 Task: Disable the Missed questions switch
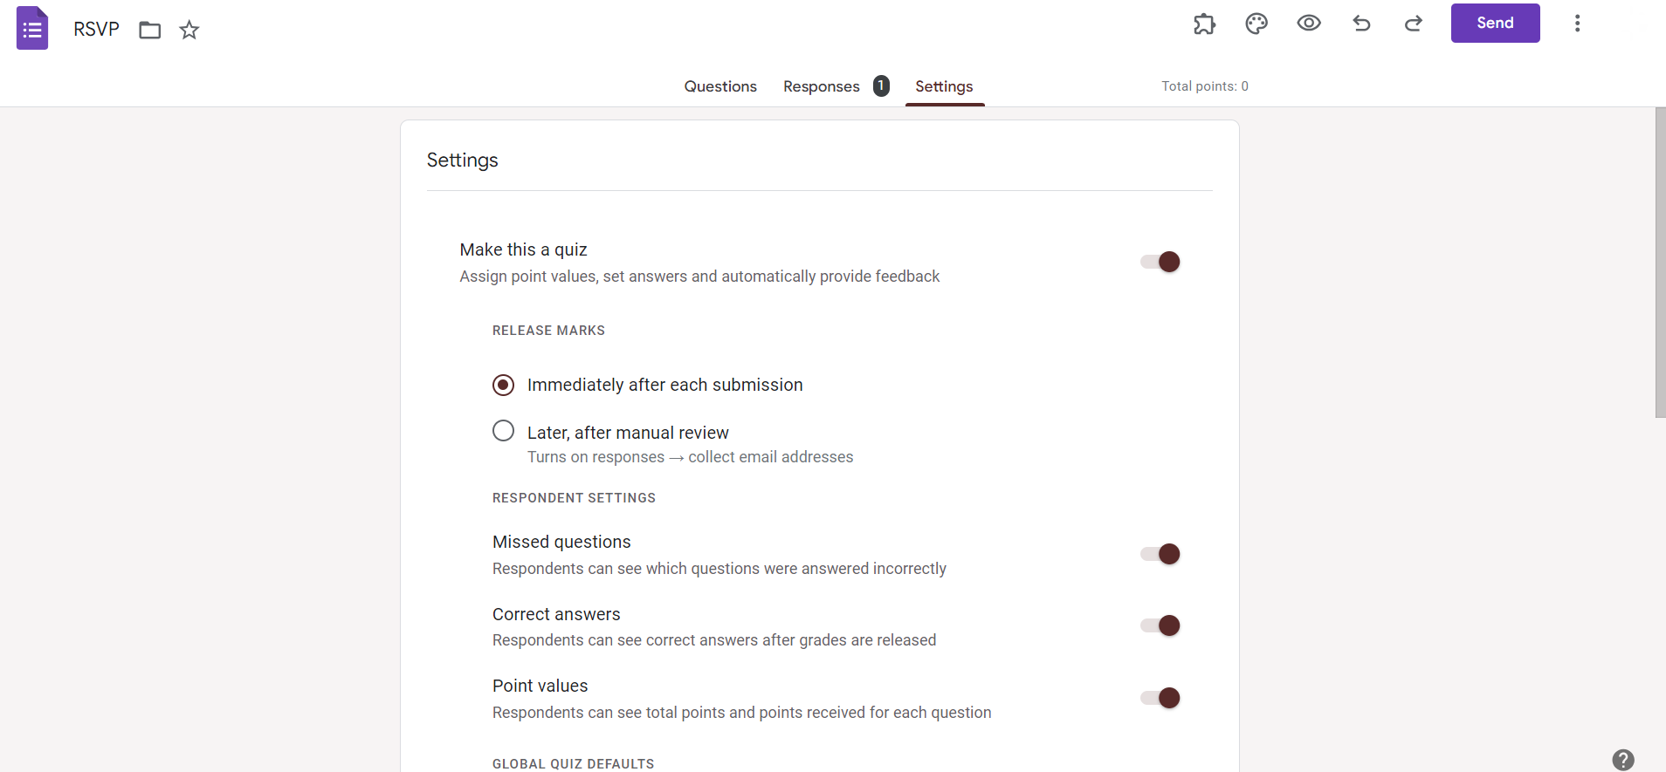[1160, 554]
